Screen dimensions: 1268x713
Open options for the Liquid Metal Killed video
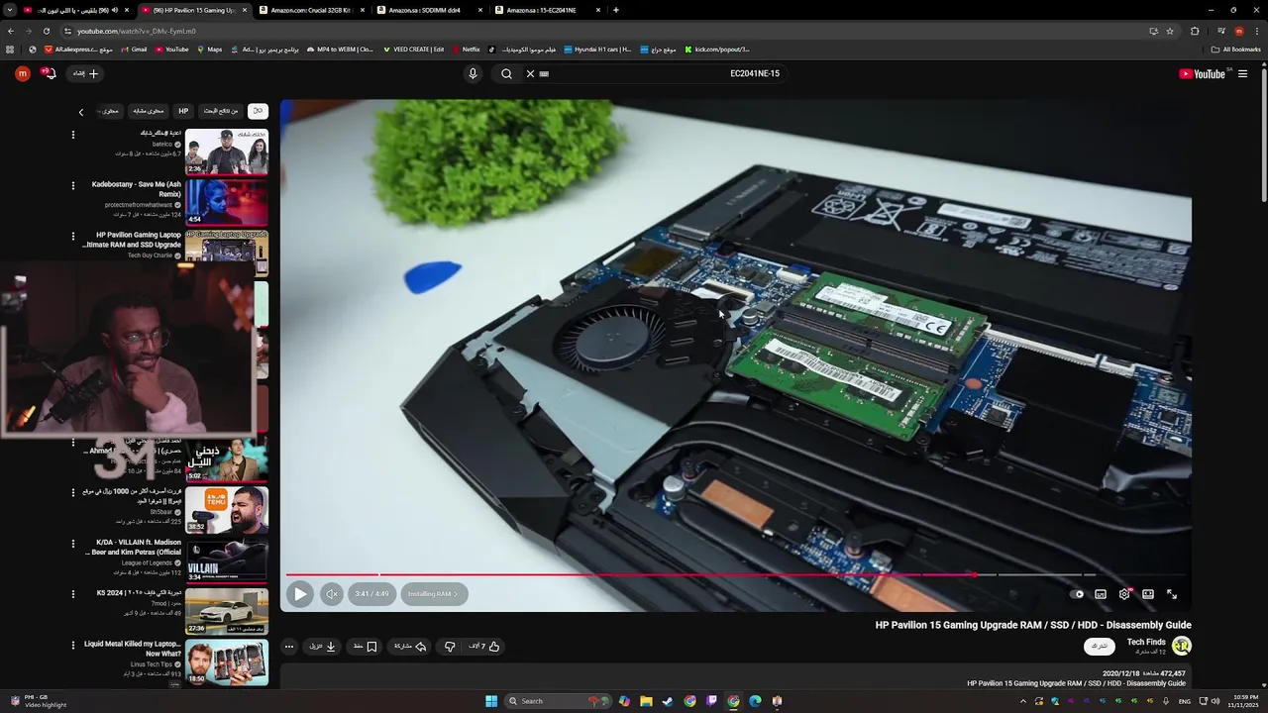72,645
